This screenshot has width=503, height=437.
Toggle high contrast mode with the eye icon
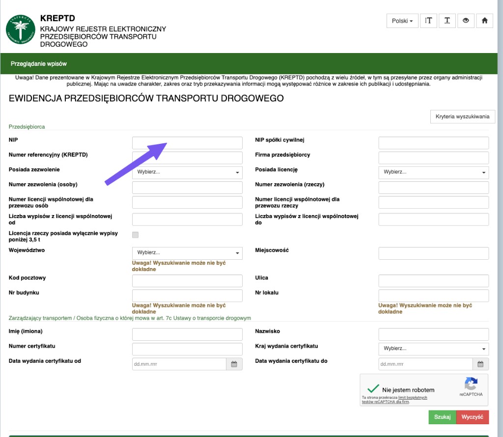466,21
